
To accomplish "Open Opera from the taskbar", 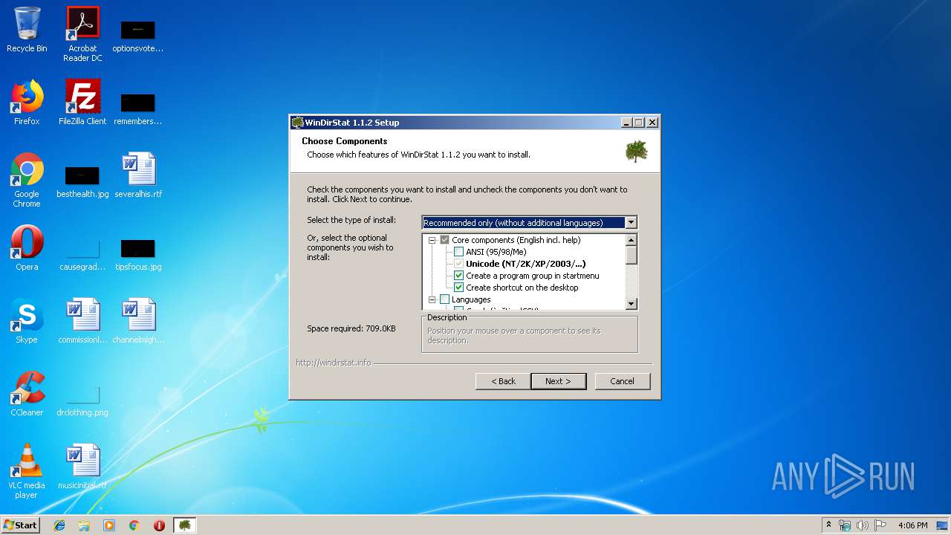I will click(x=159, y=525).
